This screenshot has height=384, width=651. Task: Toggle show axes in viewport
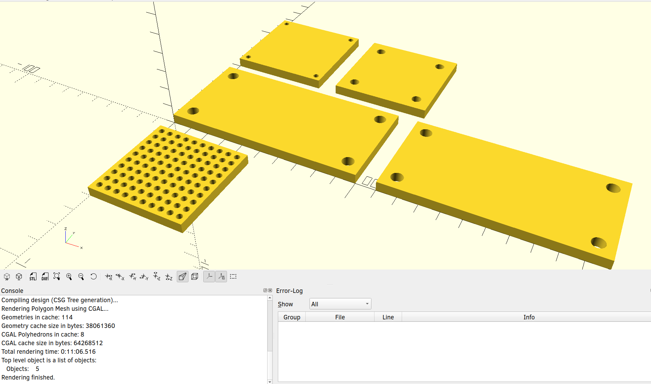point(209,276)
